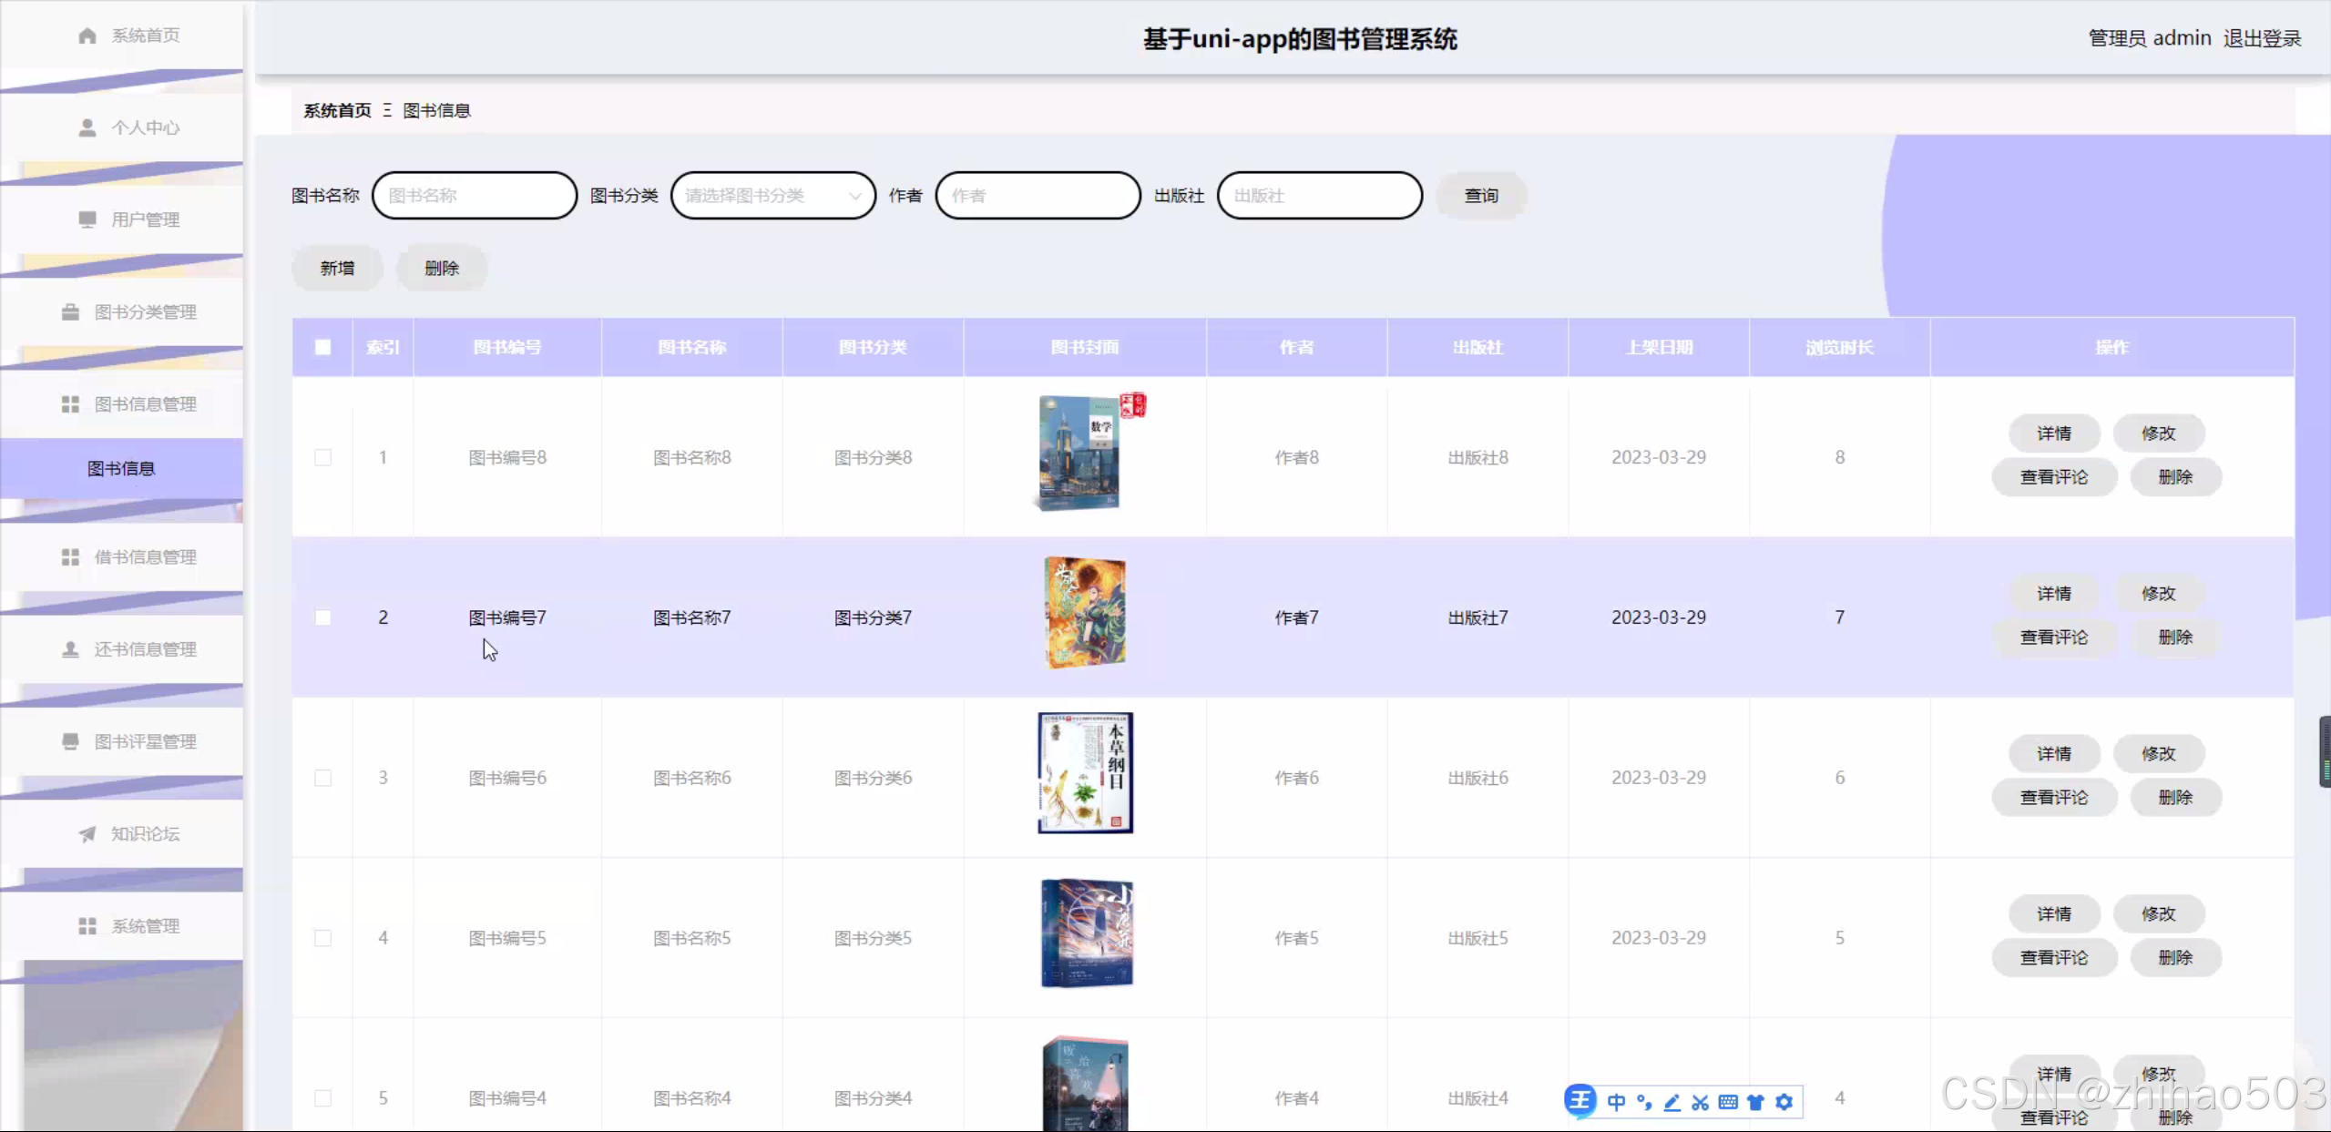This screenshot has height=1132, width=2331.
Task: Open 系统管理 with its grid icon
Action: [x=87, y=926]
